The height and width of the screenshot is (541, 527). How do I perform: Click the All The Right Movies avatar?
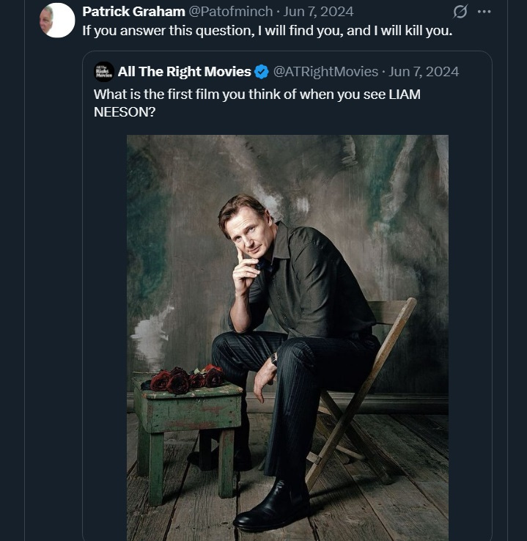104,71
